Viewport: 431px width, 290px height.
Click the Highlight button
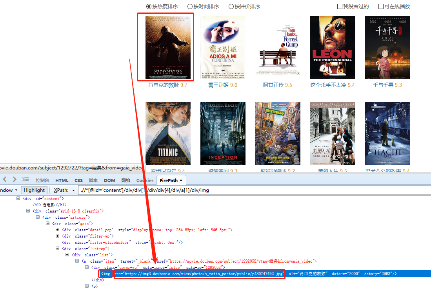34,190
